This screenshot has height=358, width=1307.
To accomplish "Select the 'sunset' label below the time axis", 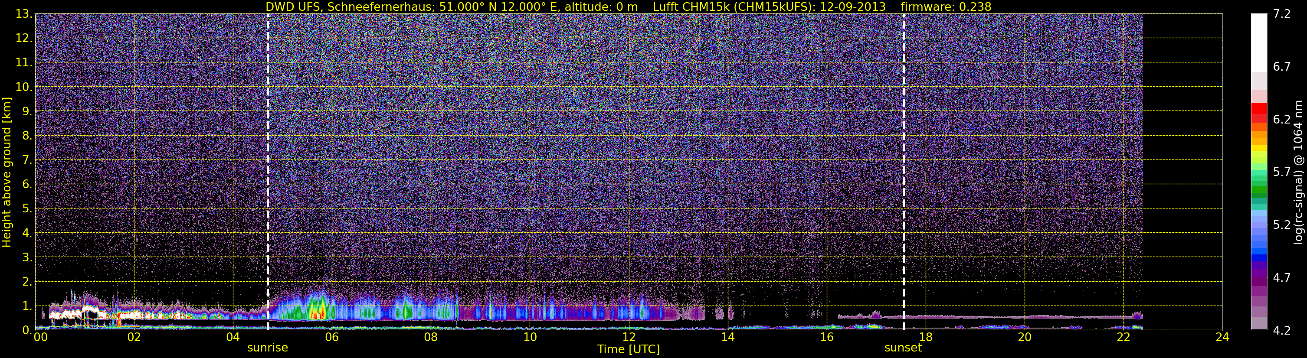I will [903, 348].
